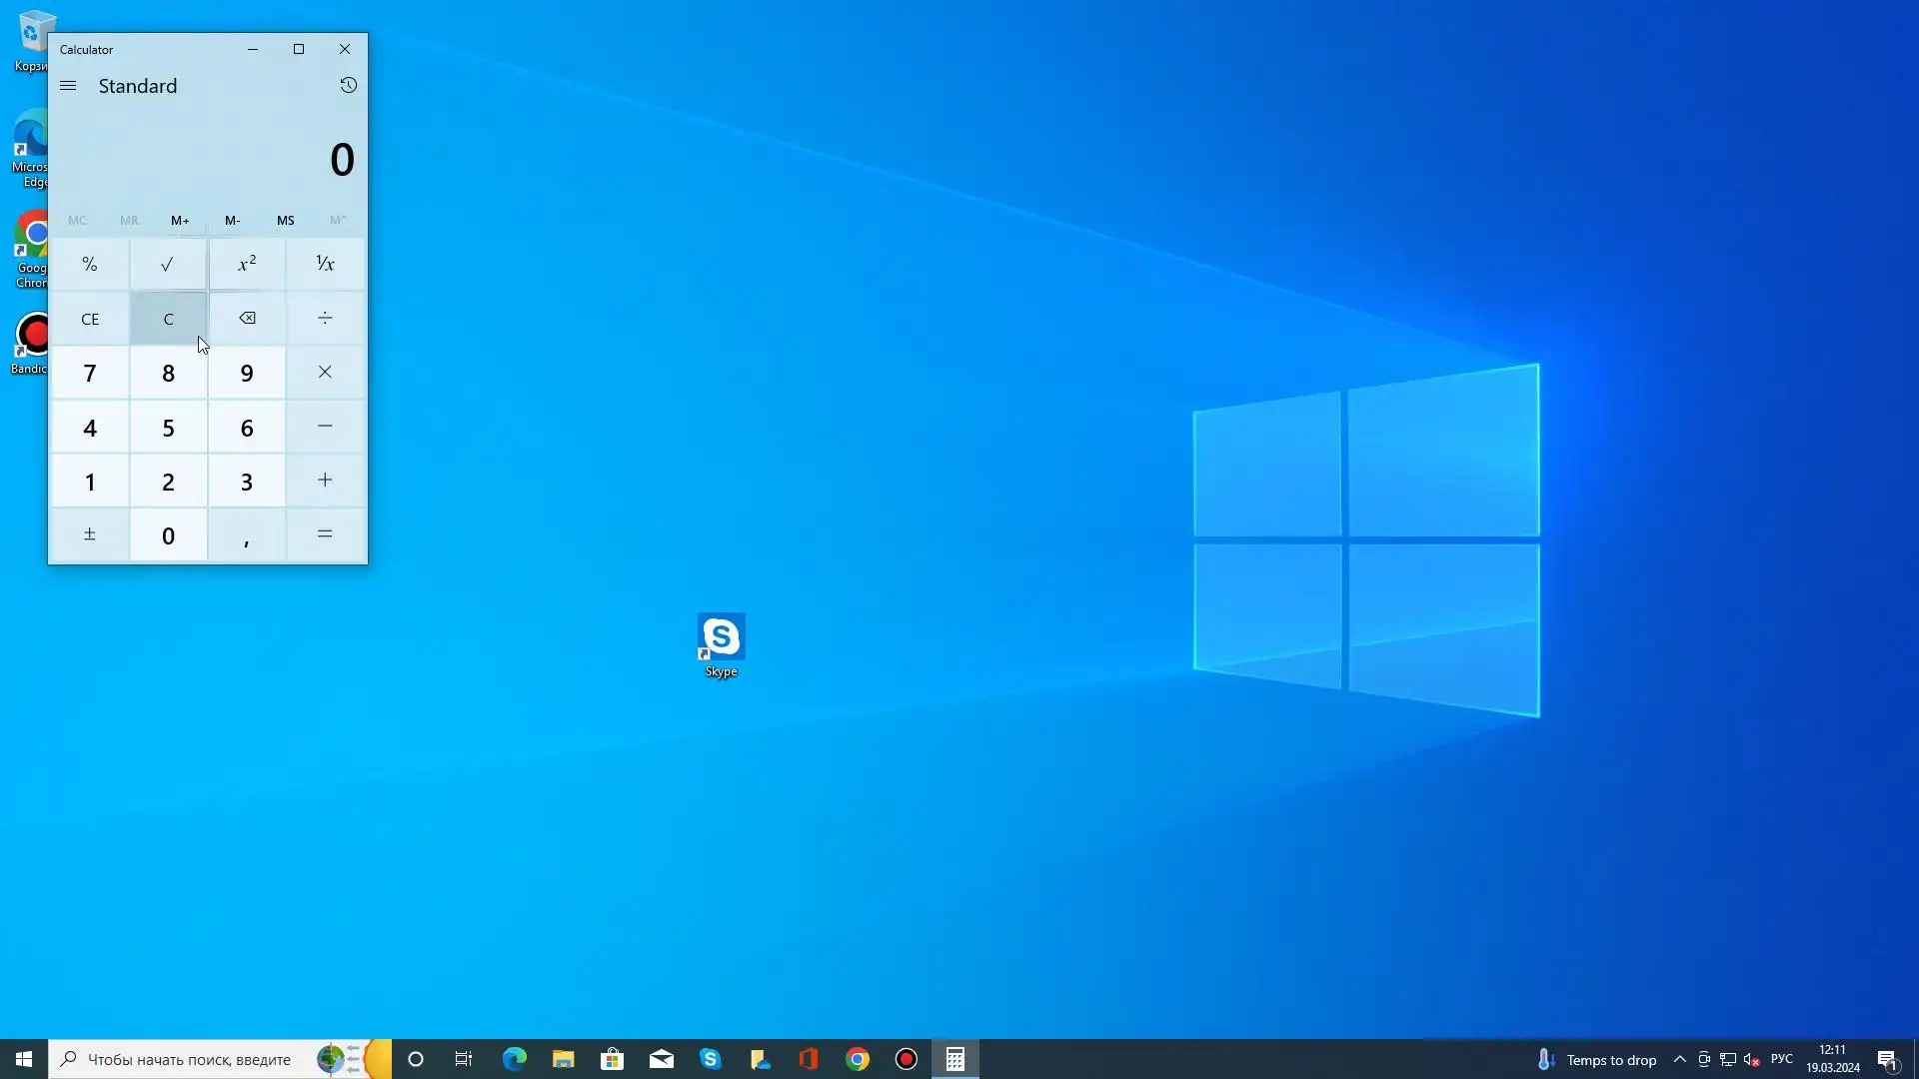This screenshot has height=1079, width=1919.
Task: Click the CE clear entry button
Action: click(89, 319)
